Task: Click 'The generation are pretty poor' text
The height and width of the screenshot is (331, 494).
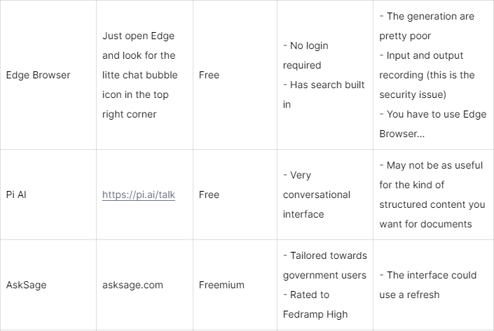Action: pyautogui.click(x=427, y=26)
